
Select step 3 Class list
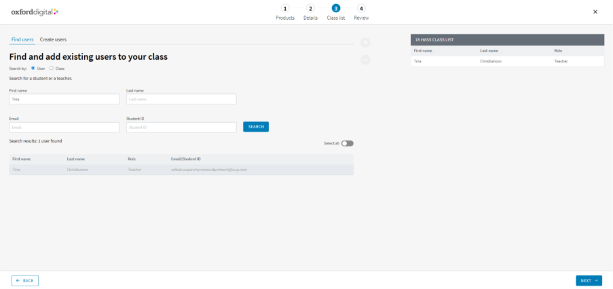tap(335, 9)
